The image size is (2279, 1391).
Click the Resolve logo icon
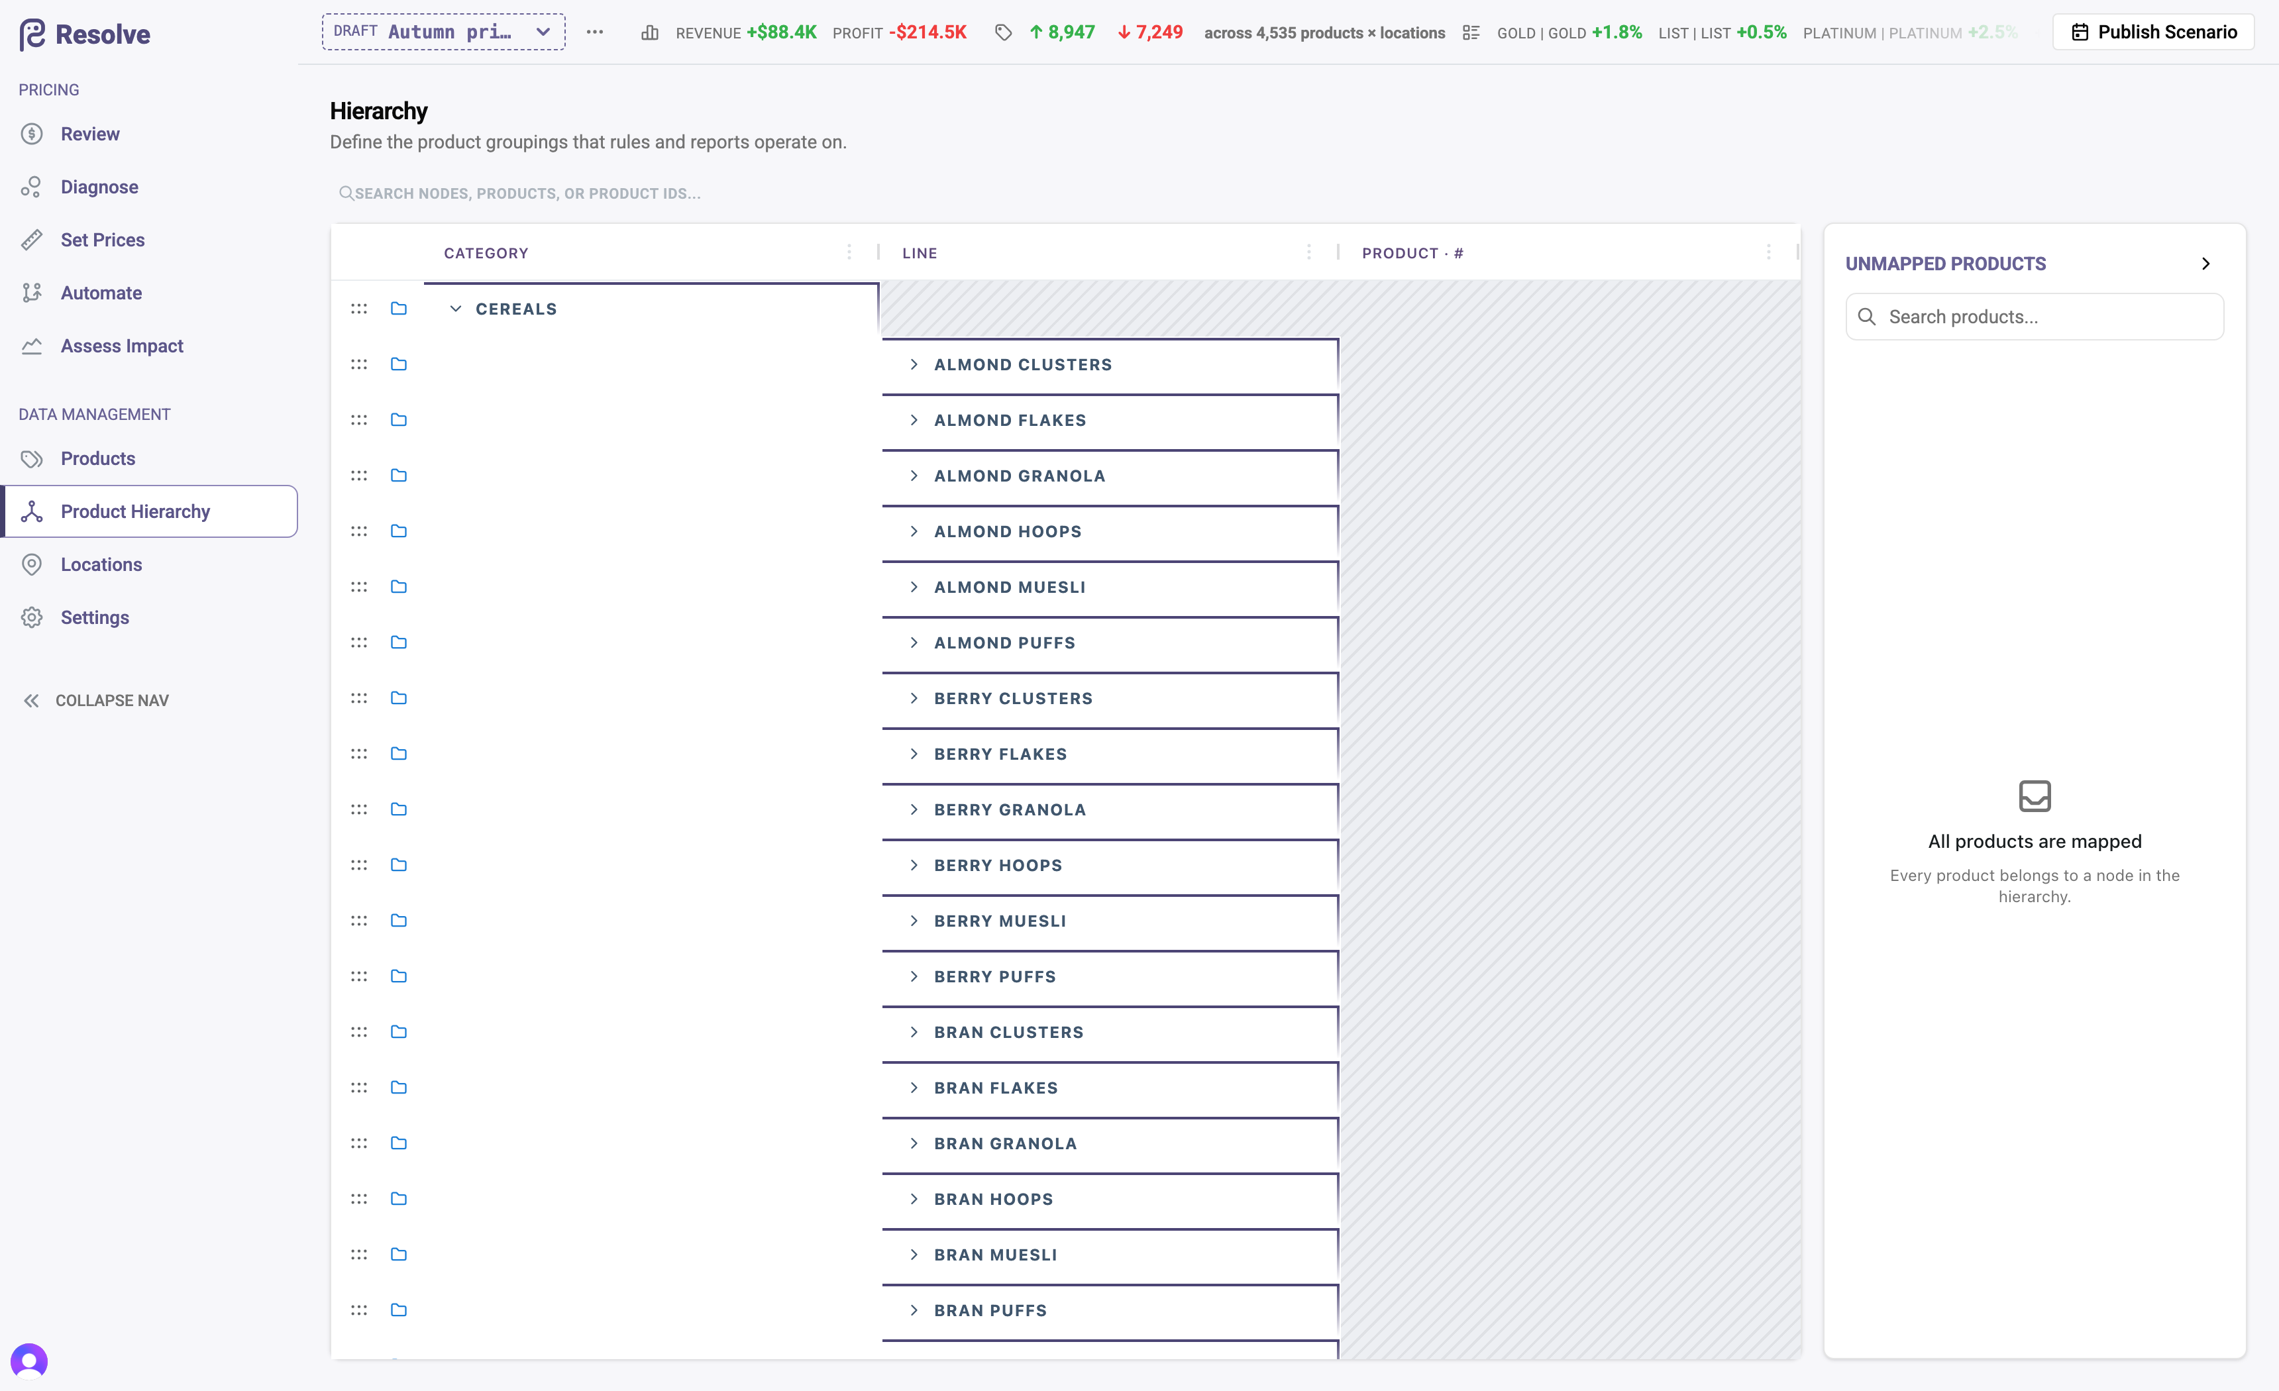32,34
